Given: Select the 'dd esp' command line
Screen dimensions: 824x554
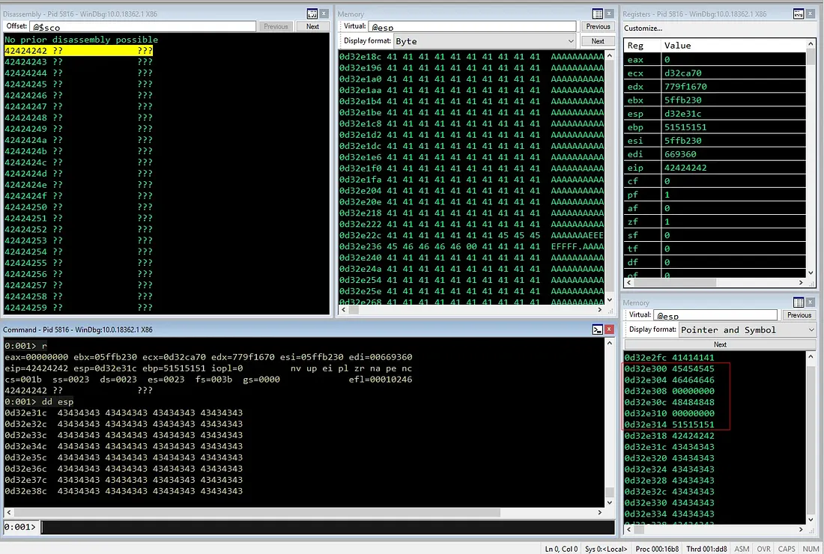Looking at the screenshot, I should [40, 402].
